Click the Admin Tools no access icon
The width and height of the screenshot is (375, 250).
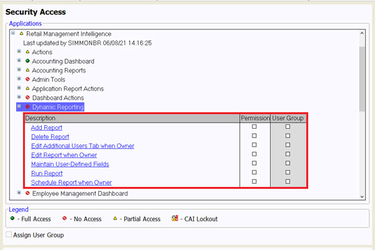click(27, 79)
